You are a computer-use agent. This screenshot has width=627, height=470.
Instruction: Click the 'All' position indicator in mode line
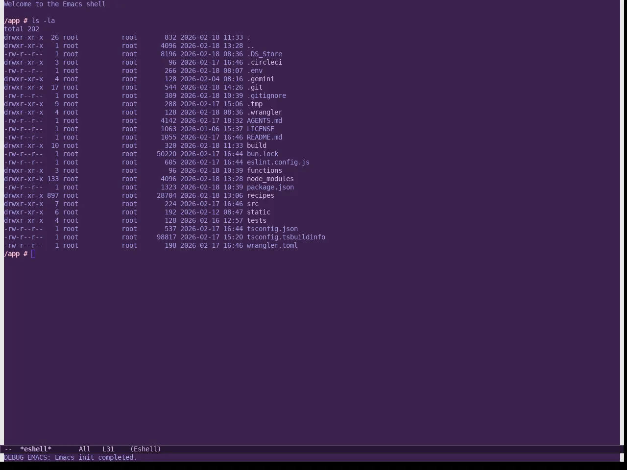[x=85, y=449]
